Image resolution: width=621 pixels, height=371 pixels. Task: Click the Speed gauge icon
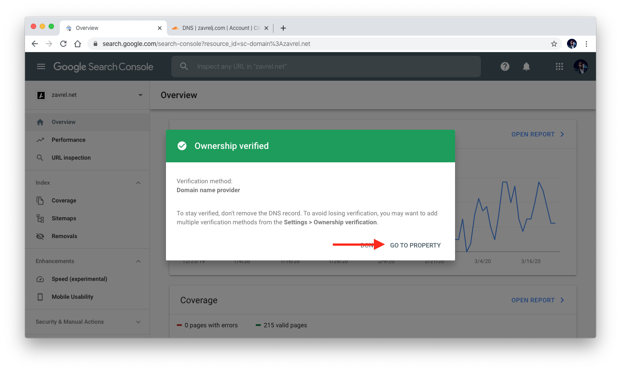pyautogui.click(x=40, y=279)
